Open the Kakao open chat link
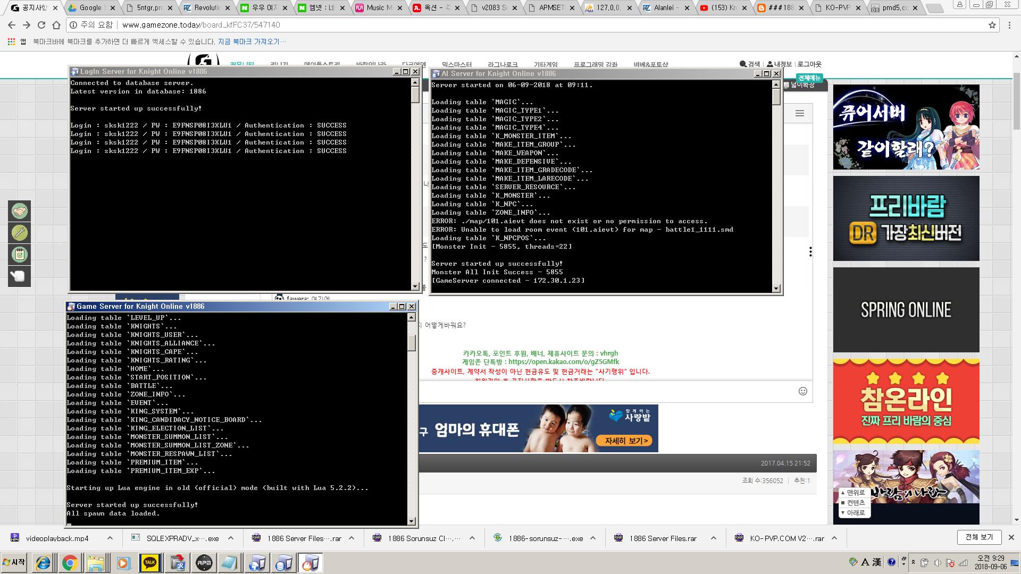This screenshot has width=1021, height=574. [x=563, y=362]
